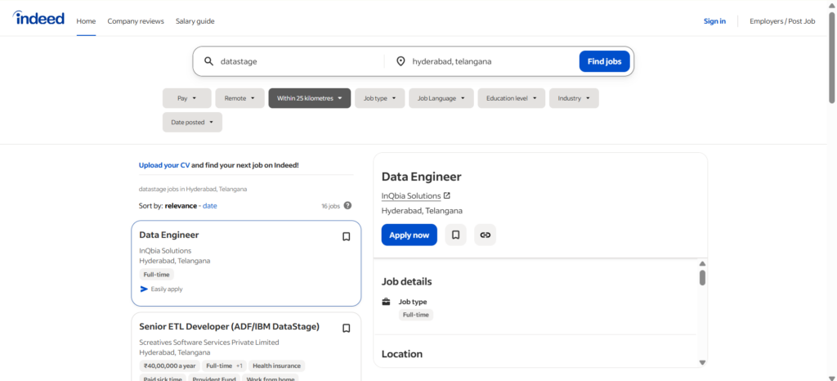The width and height of the screenshot is (837, 381).
Task: Open the Remote filter dropdown
Action: 239,98
